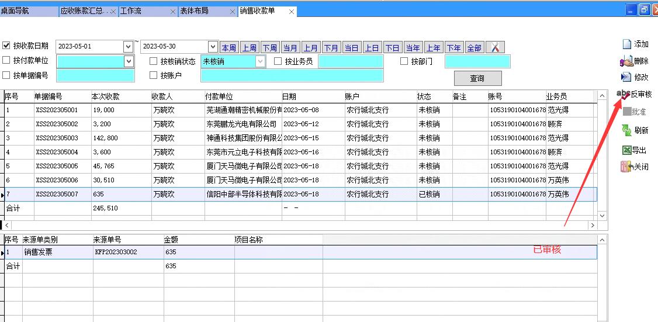Image resolution: width=658 pixels, height=322 pixels.
Task: Click the scissors icon beside 全部
Action: tap(494, 48)
